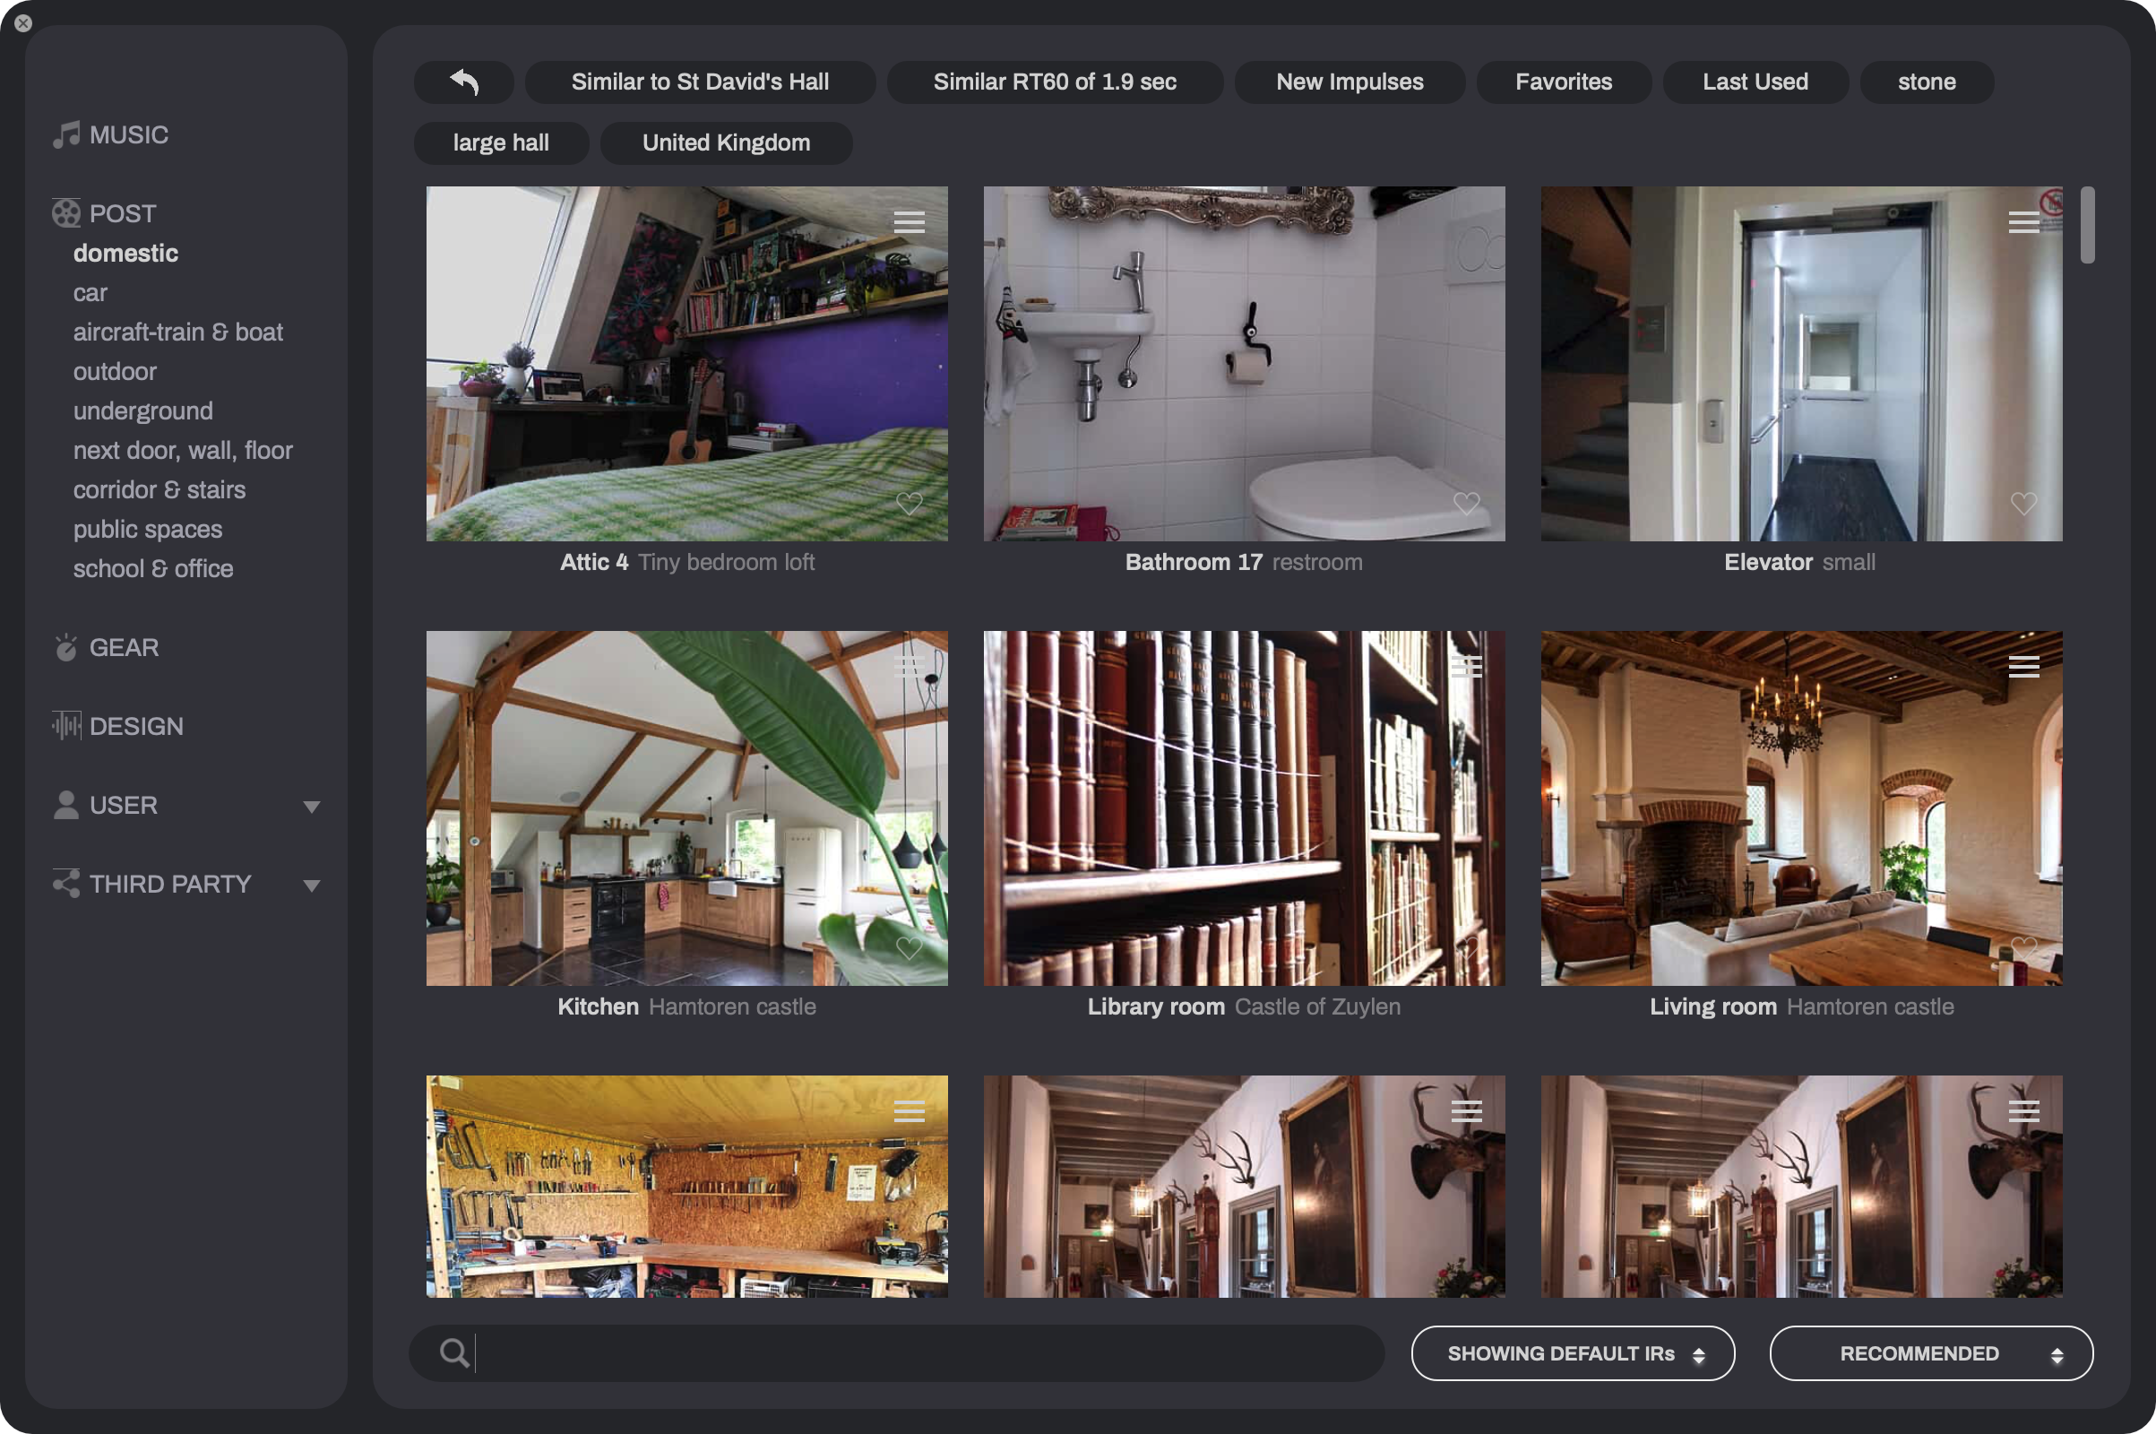Expand the THIRD PARTY section arrow

(312, 885)
